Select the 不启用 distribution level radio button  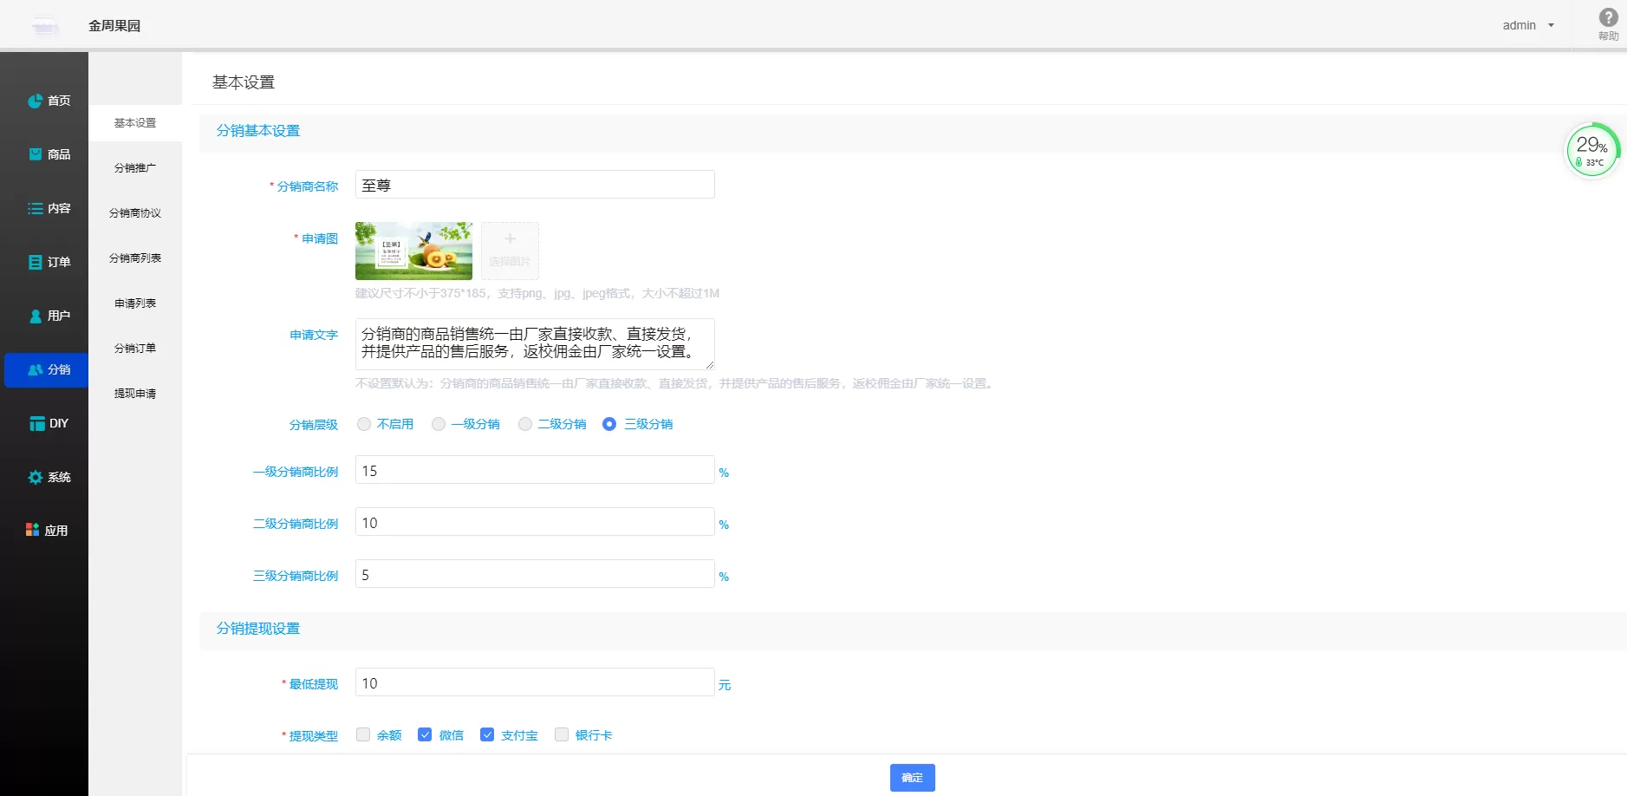tap(364, 424)
